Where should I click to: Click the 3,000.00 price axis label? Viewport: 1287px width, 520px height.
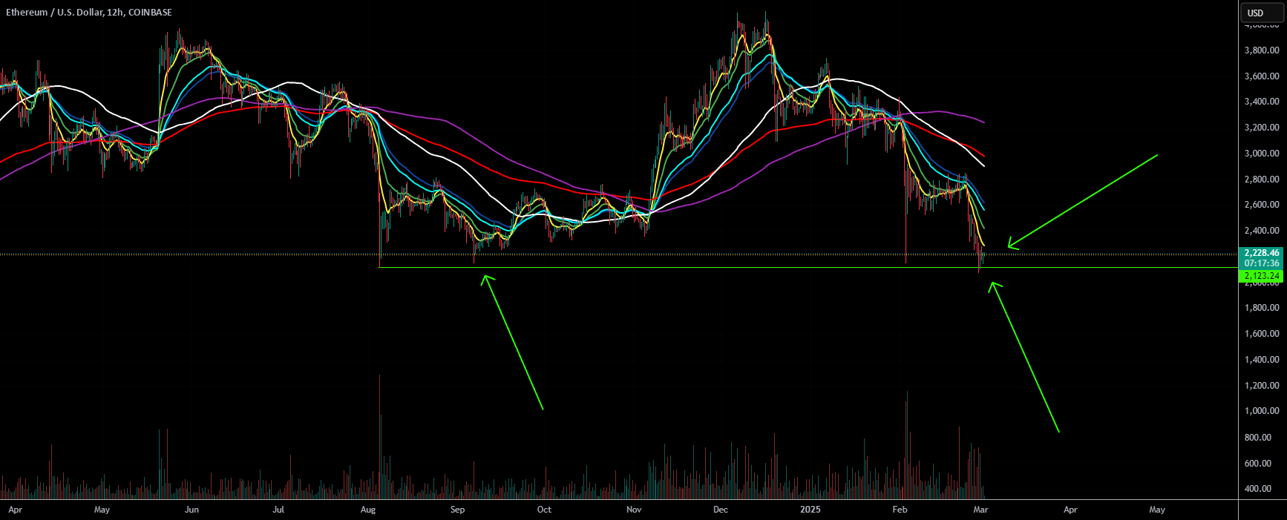pos(1262,154)
